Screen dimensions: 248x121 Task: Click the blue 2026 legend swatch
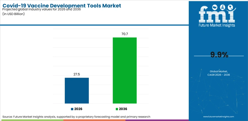[72, 109]
